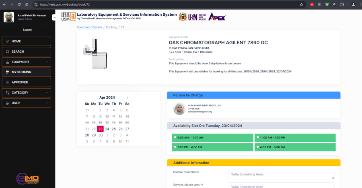
Task: Select April 24 in calendar
Action: [107, 129]
